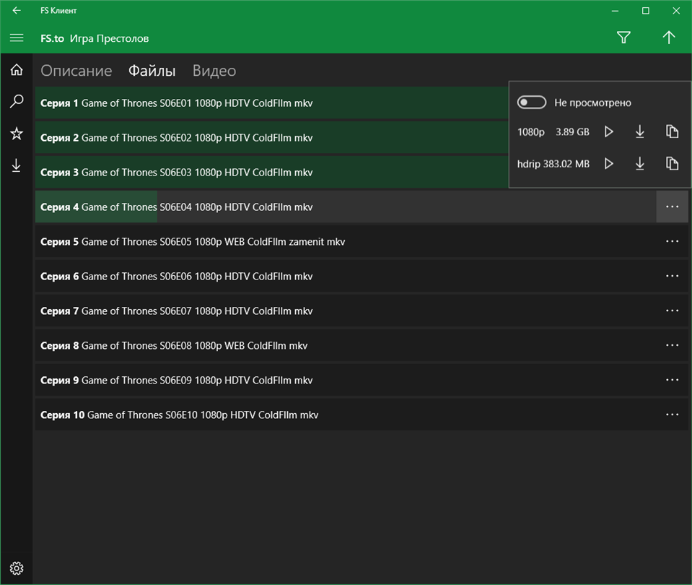
Task: Open more options for Серия 8
Action: pyautogui.click(x=672, y=345)
